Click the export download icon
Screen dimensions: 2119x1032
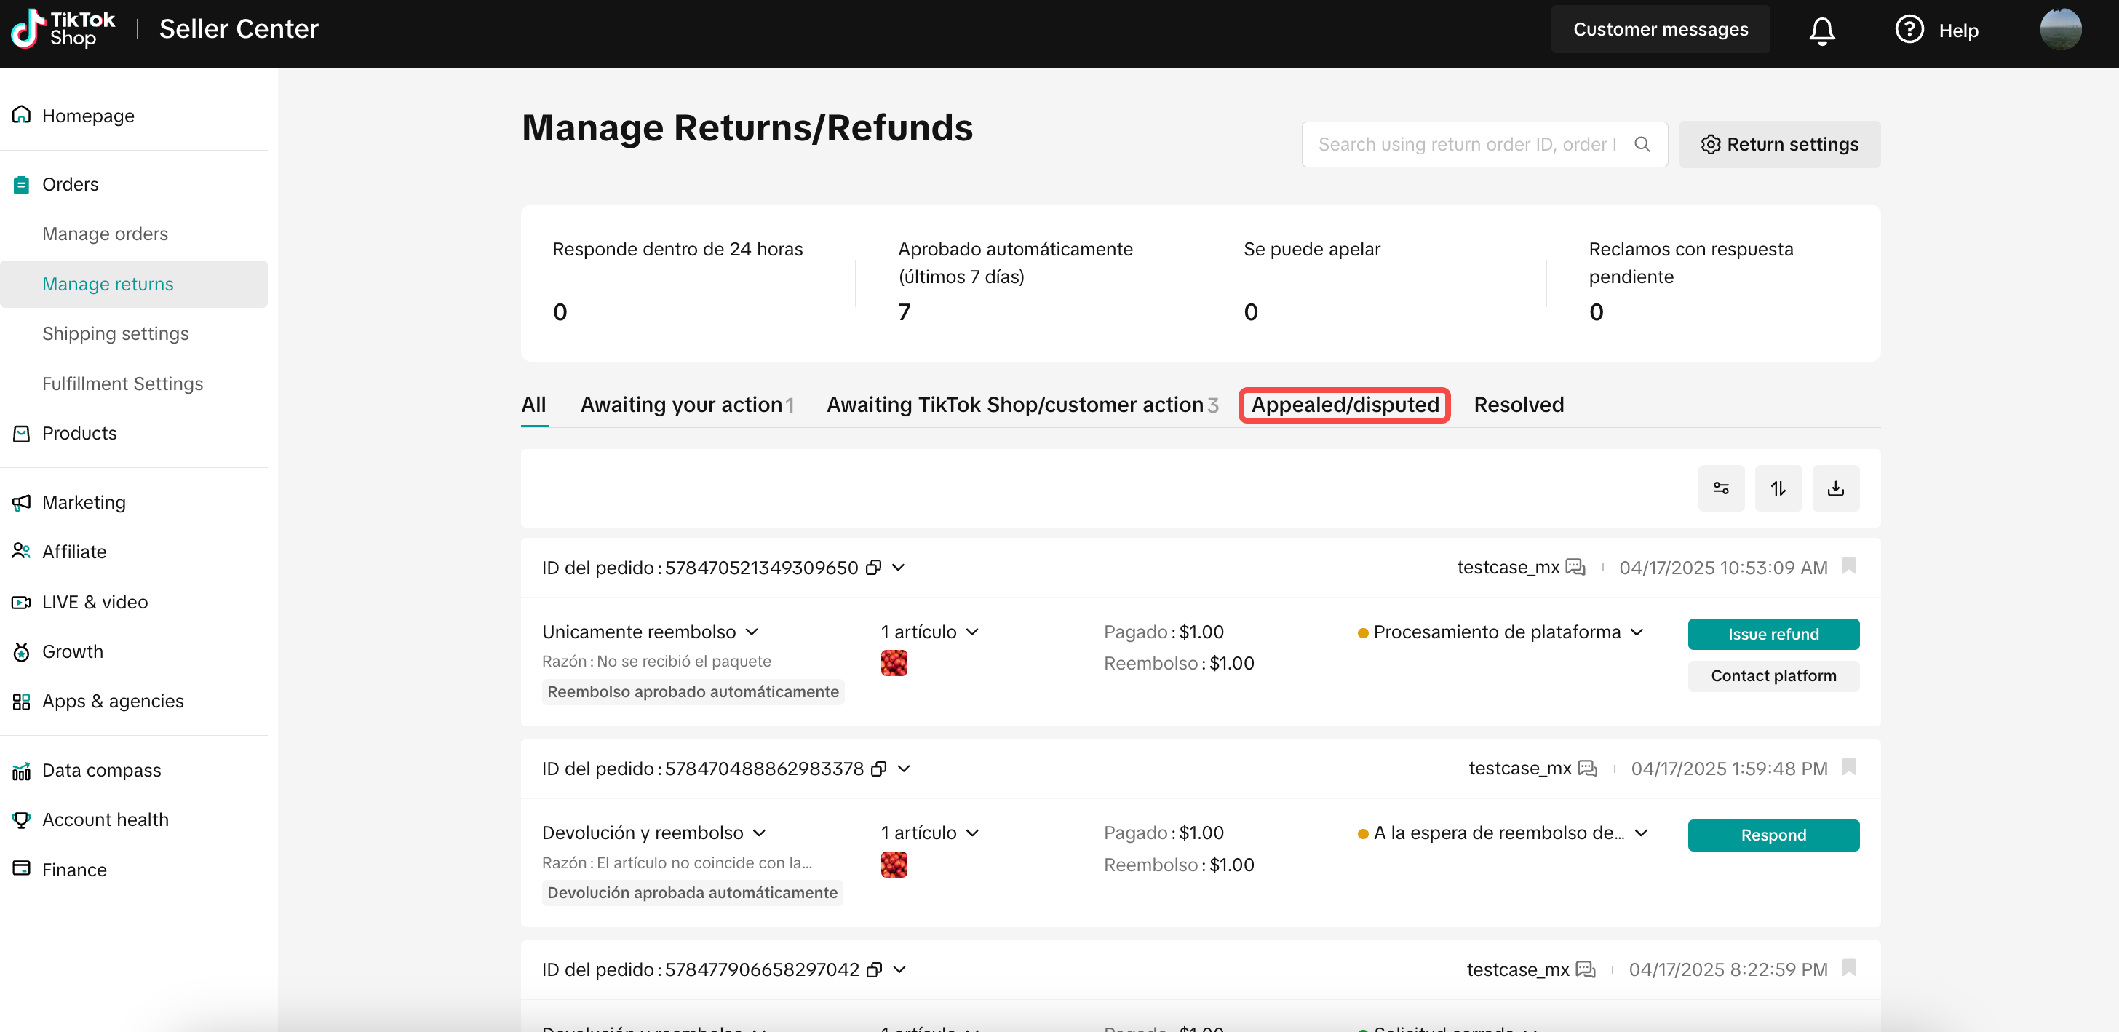click(1835, 488)
